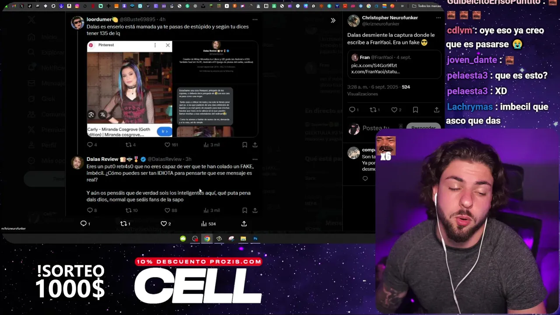Open Perfil in X sidebar

(x=43, y=145)
